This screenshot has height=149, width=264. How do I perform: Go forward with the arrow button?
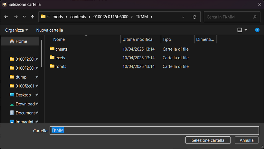(16, 17)
